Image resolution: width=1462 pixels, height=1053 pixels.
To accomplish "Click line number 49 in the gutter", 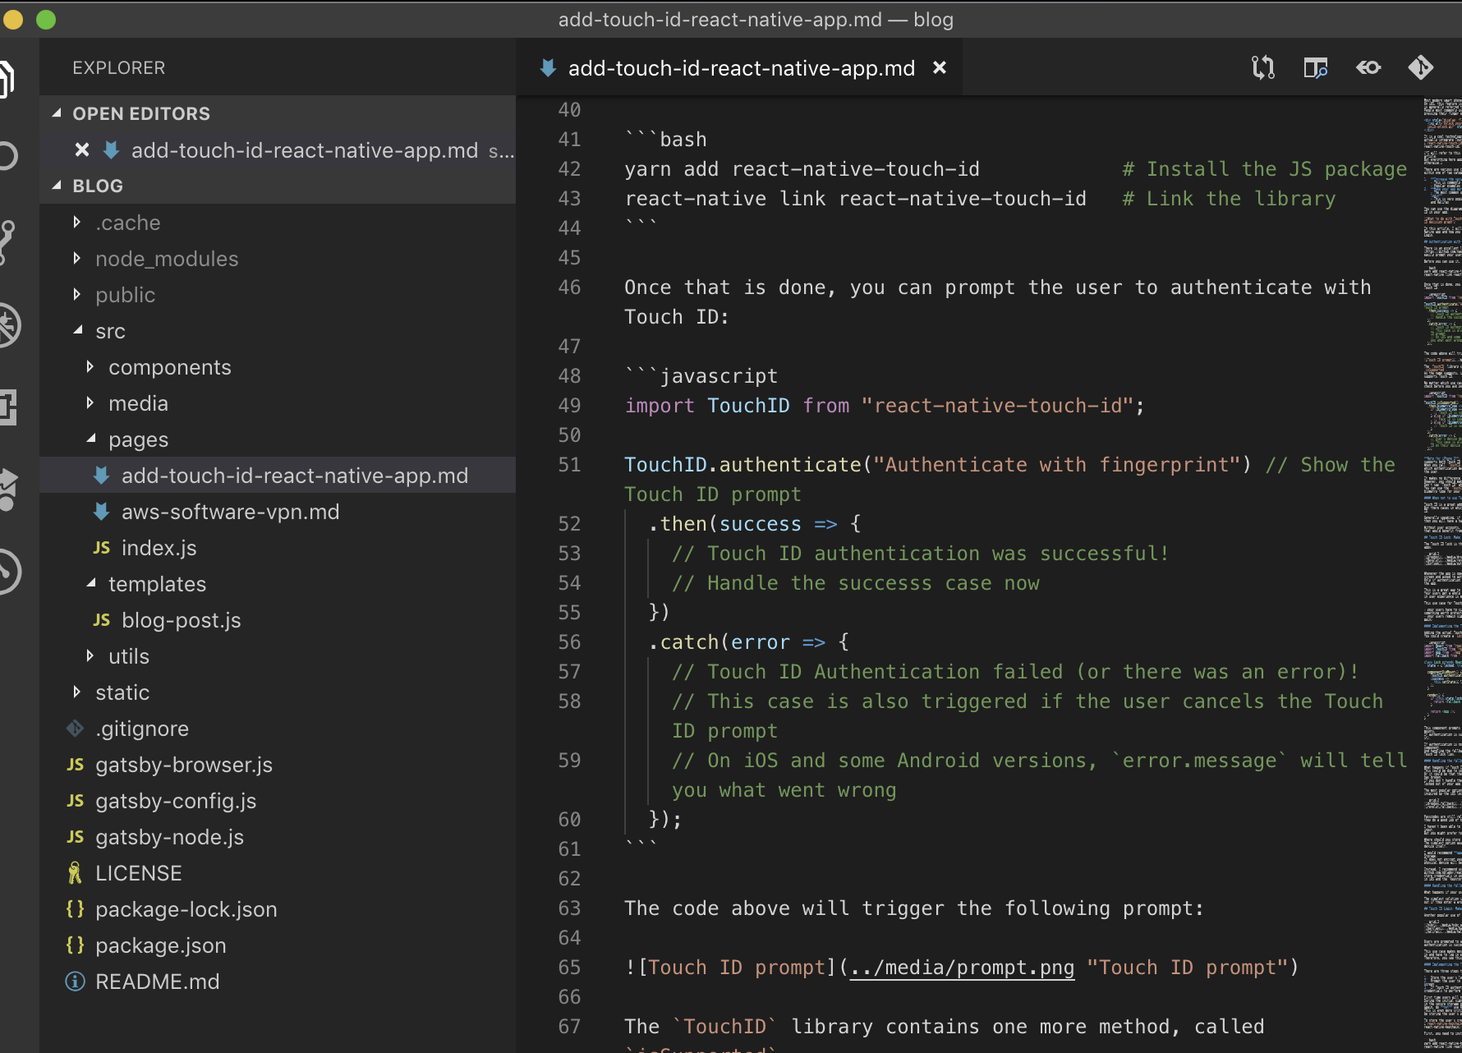I will pyautogui.click(x=569, y=406).
